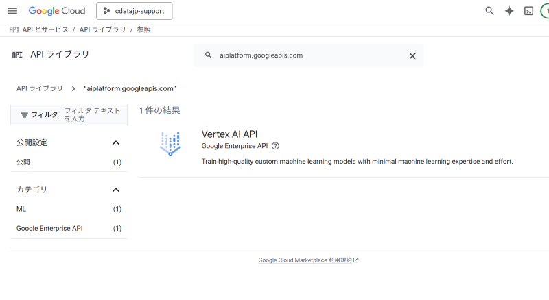Click the フィルタ filter icon
The width and height of the screenshot is (549, 300).
coord(25,114)
